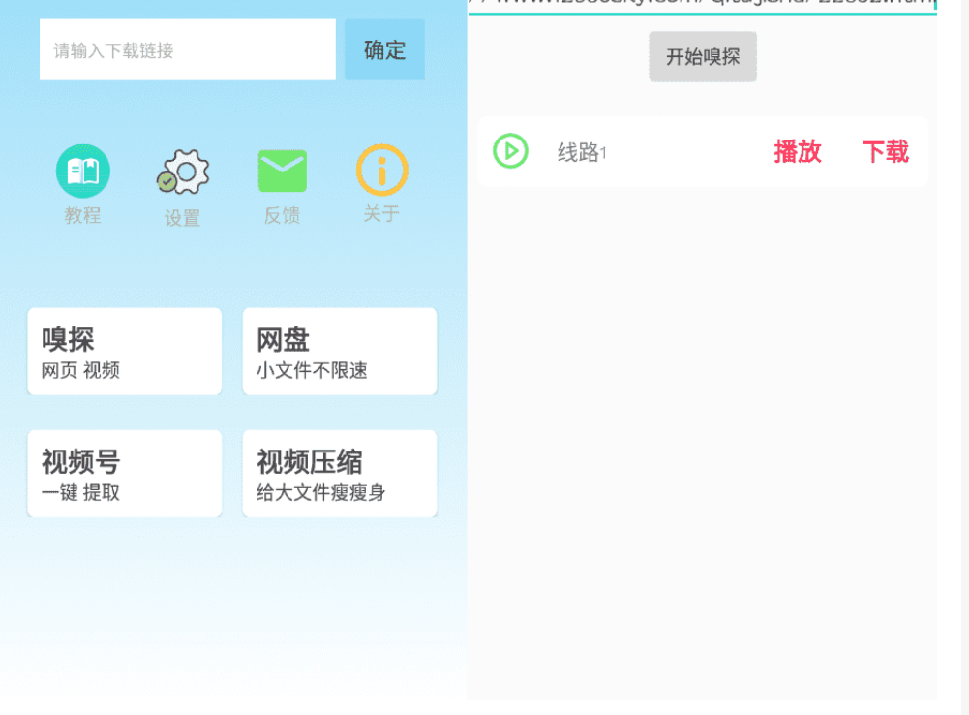Select the 线路1 text in the result row
The image size is (969, 715).
[x=581, y=152]
